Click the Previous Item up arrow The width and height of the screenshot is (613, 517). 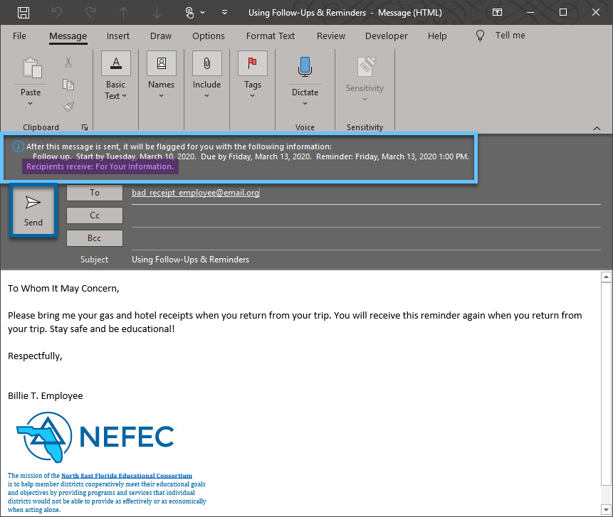(x=124, y=13)
